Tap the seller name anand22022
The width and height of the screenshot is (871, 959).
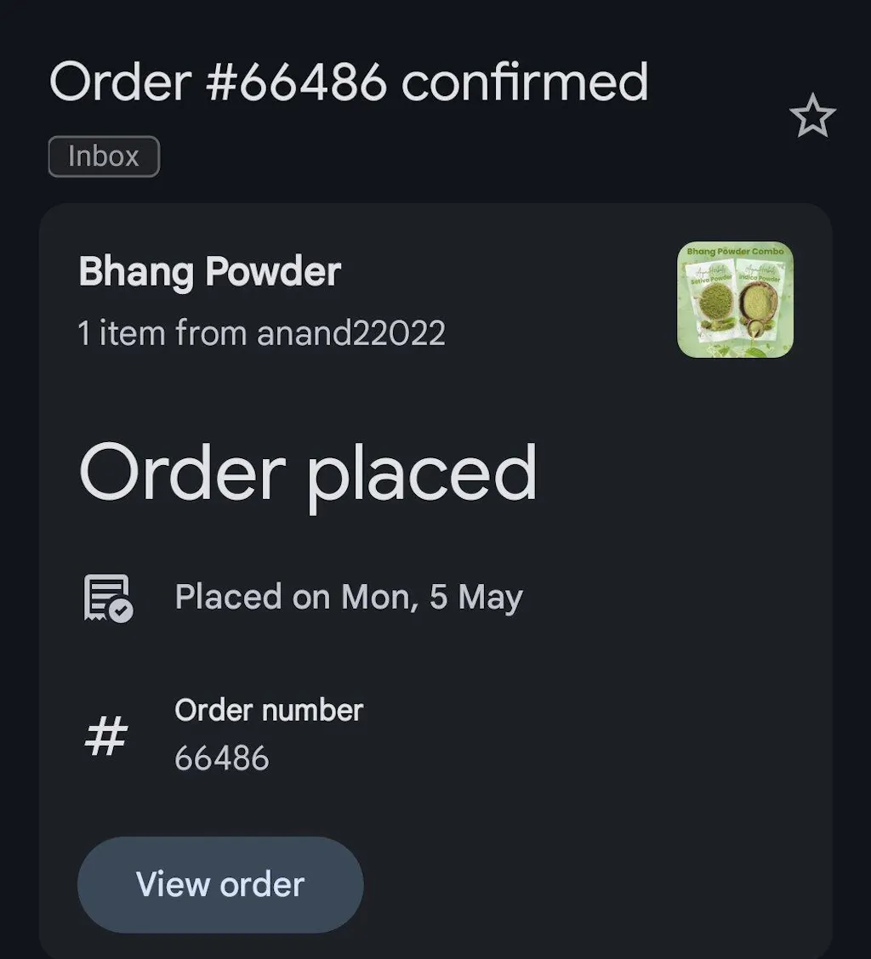coord(350,332)
